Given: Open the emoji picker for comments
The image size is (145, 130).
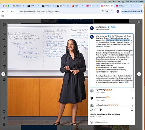Looking at the screenshot, I should click(x=91, y=122).
